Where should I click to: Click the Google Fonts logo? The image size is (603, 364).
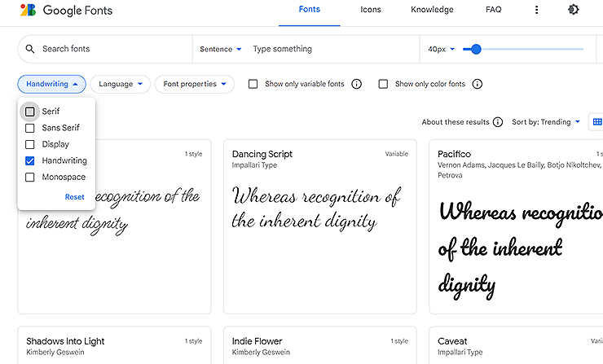tap(66, 10)
